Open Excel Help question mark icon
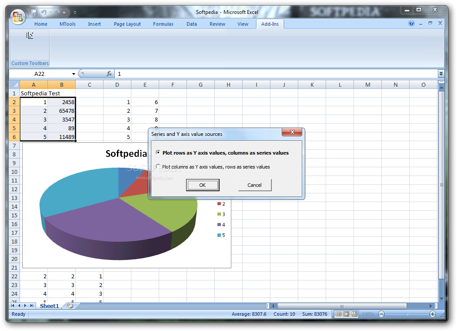 tap(411, 24)
